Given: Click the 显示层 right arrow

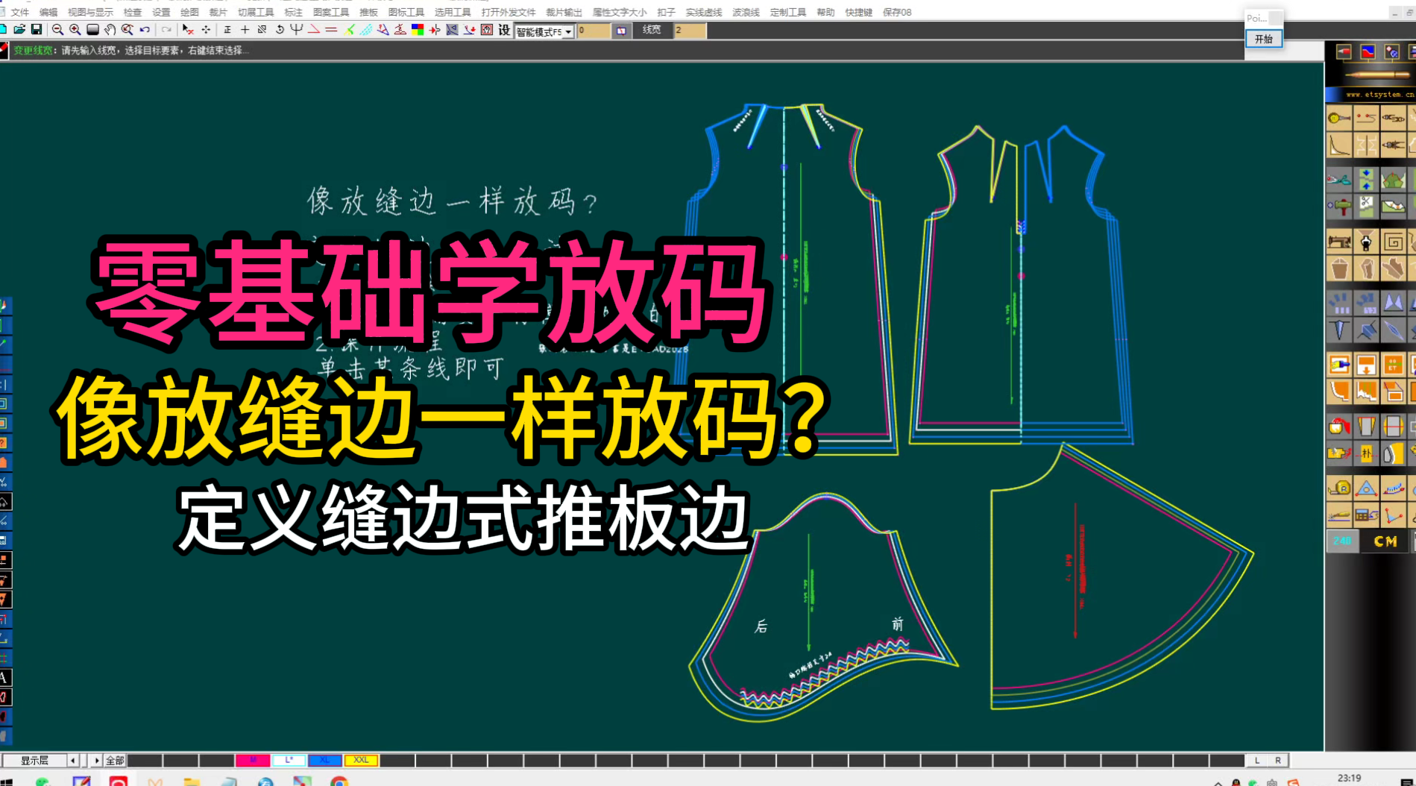Looking at the screenshot, I should (96, 760).
